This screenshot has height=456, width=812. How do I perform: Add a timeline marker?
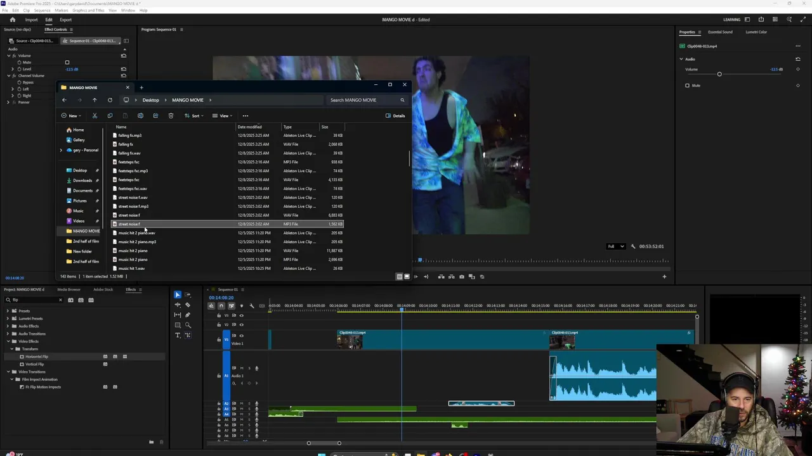[241, 306]
